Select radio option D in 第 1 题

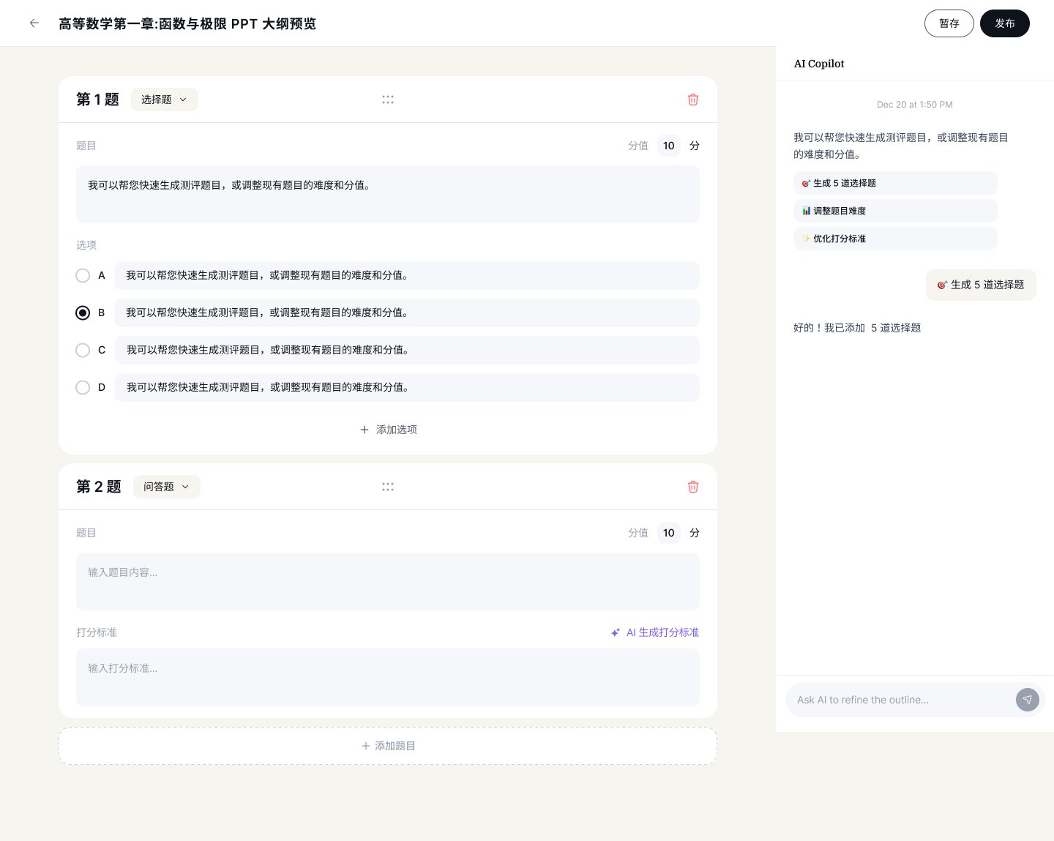coord(83,387)
